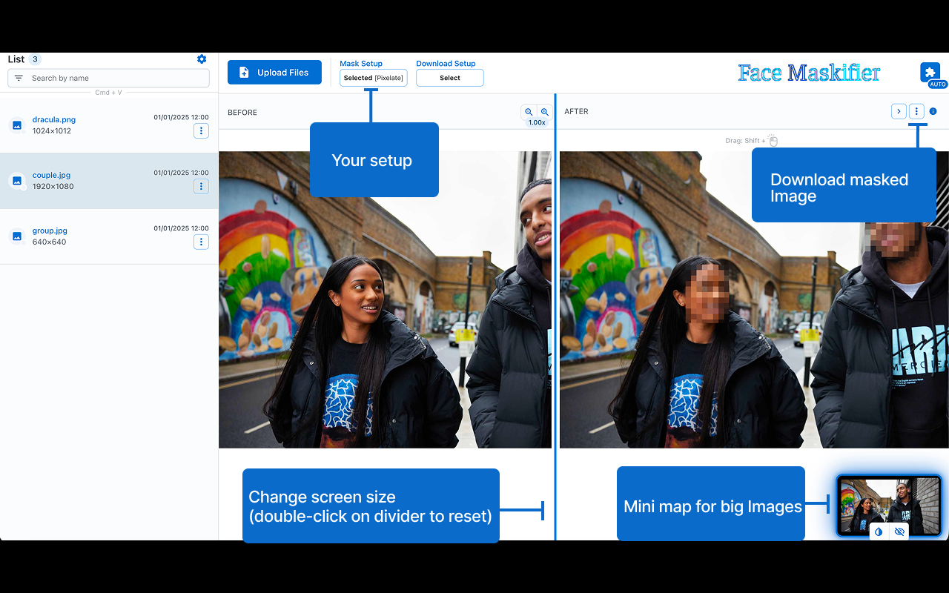Open Mask Setup Selected [Pixelate] dropdown
The image size is (949, 593).
coord(373,78)
